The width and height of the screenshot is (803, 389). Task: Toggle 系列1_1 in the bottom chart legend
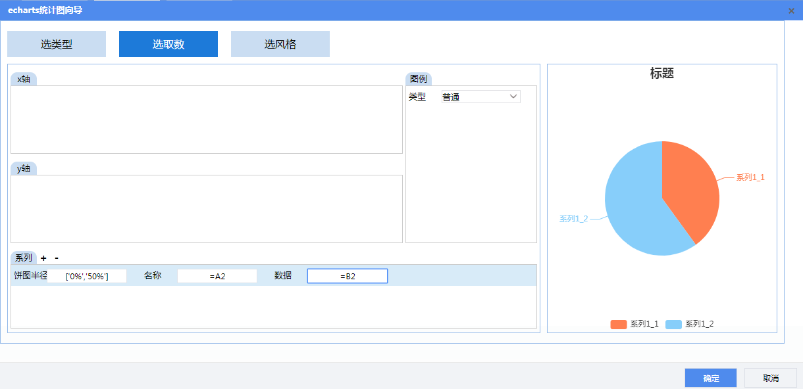(635, 324)
